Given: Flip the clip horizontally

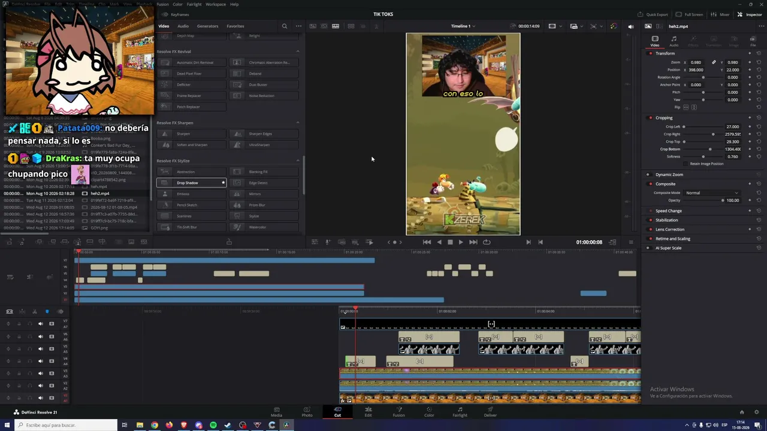Looking at the screenshot, I should coord(686,107).
